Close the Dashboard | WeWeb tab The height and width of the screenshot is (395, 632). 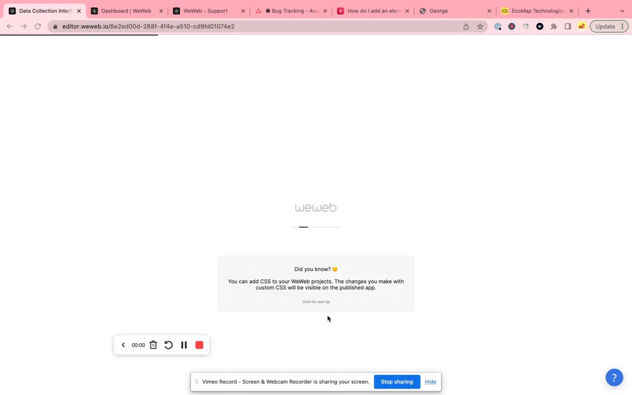coord(161,11)
